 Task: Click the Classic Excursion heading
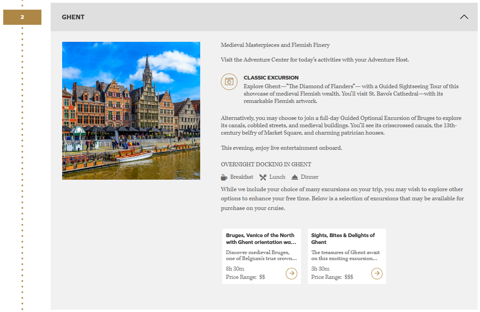(271, 78)
